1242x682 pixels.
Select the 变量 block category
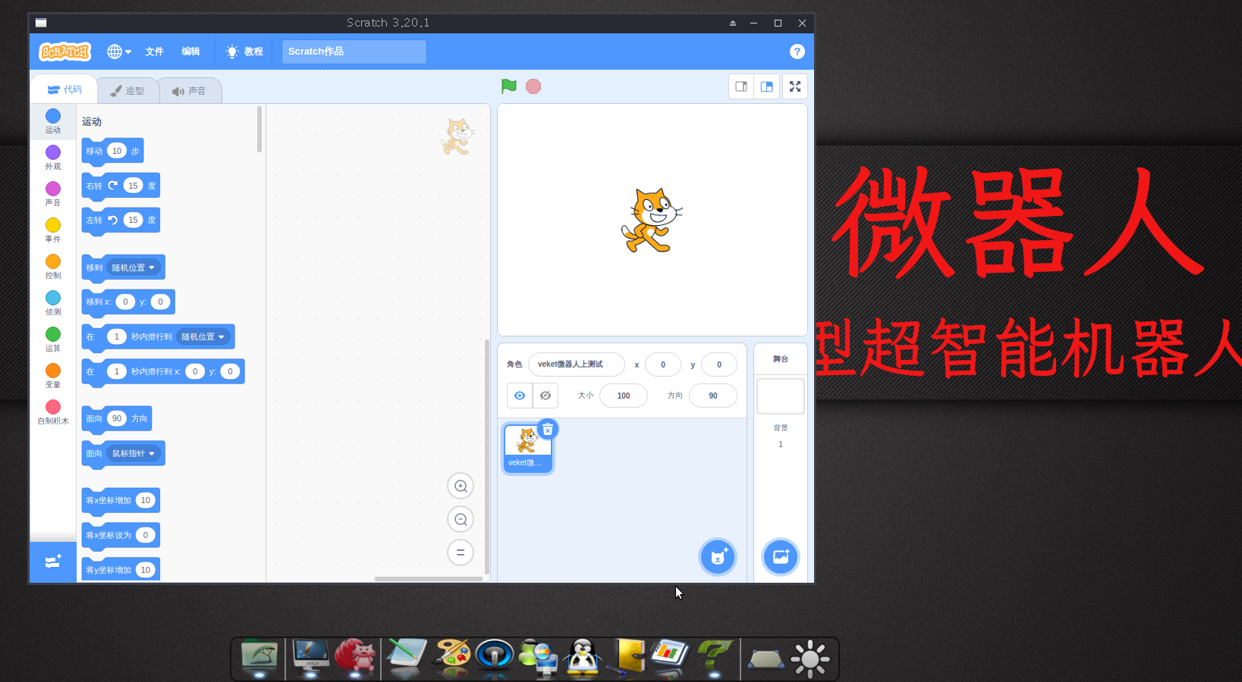53,376
